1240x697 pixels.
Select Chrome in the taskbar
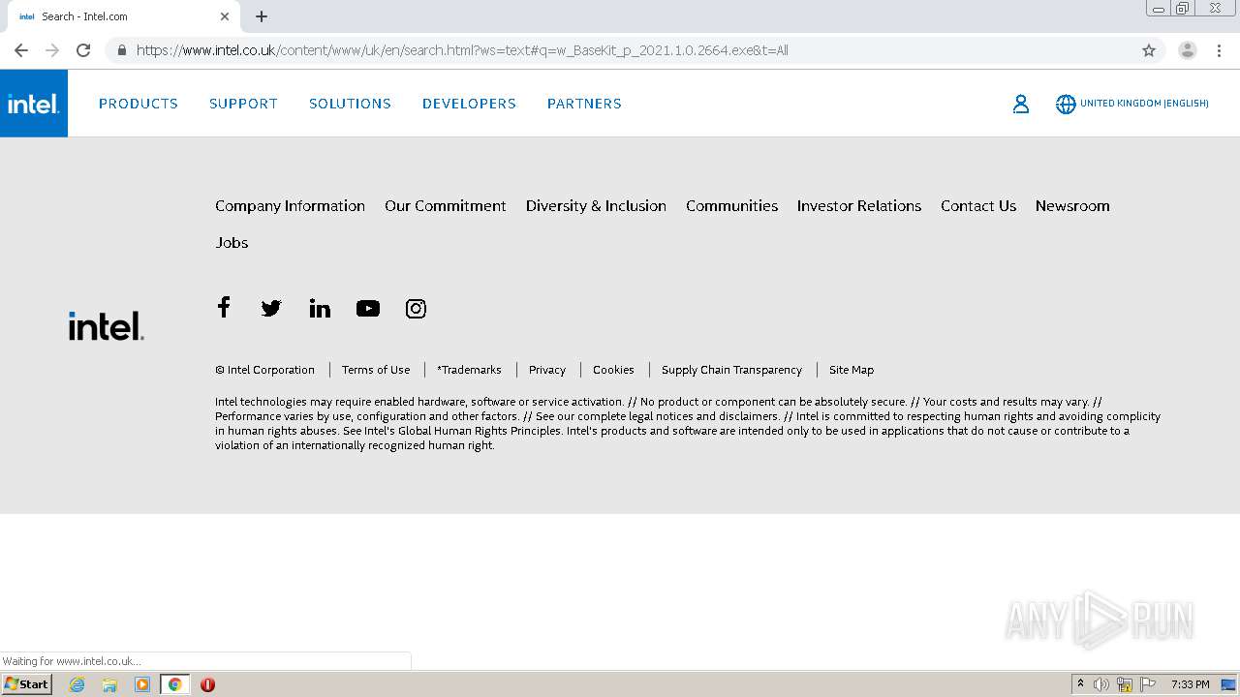(174, 684)
